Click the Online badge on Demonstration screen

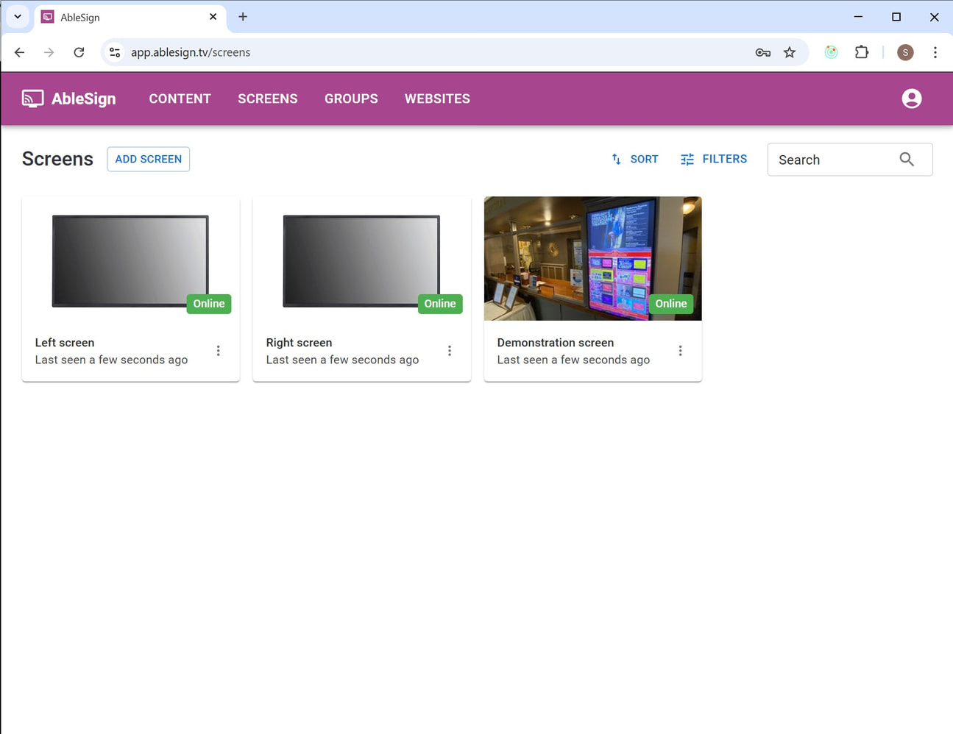pos(670,304)
